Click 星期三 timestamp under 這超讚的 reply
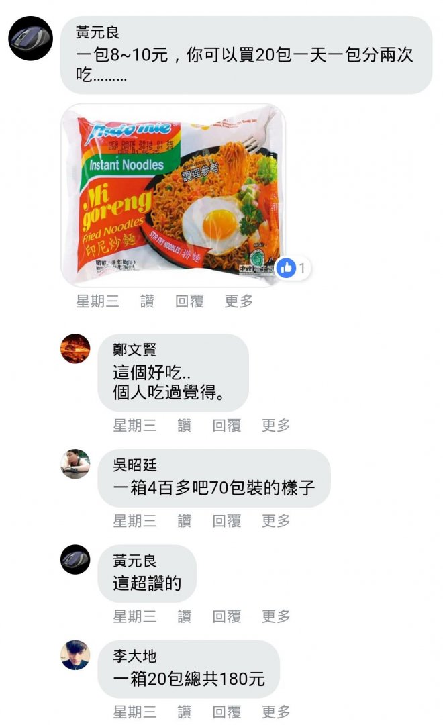Image resolution: width=443 pixels, height=725 pixels. pyautogui.click(x=134, y=616)
